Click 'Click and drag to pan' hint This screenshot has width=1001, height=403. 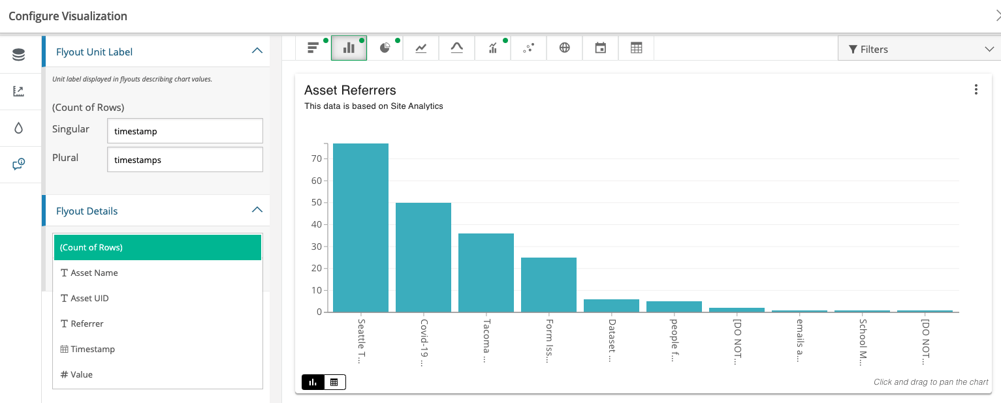(x=931, y=382)
